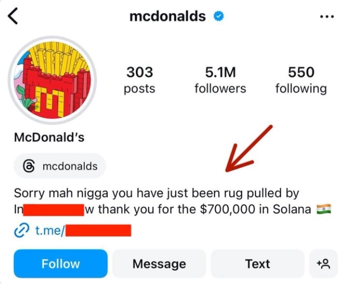Open the mcdonalds Threads handle
Screen dimensions: 350x284
[x=69, y=166]
